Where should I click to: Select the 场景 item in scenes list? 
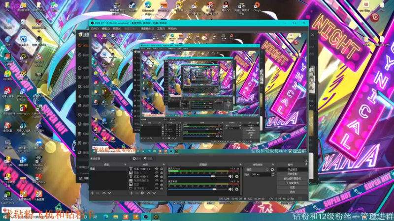[x=108, y=169]
